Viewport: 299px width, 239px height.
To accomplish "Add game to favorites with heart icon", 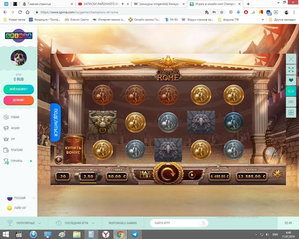I will [x=291, y=80].
